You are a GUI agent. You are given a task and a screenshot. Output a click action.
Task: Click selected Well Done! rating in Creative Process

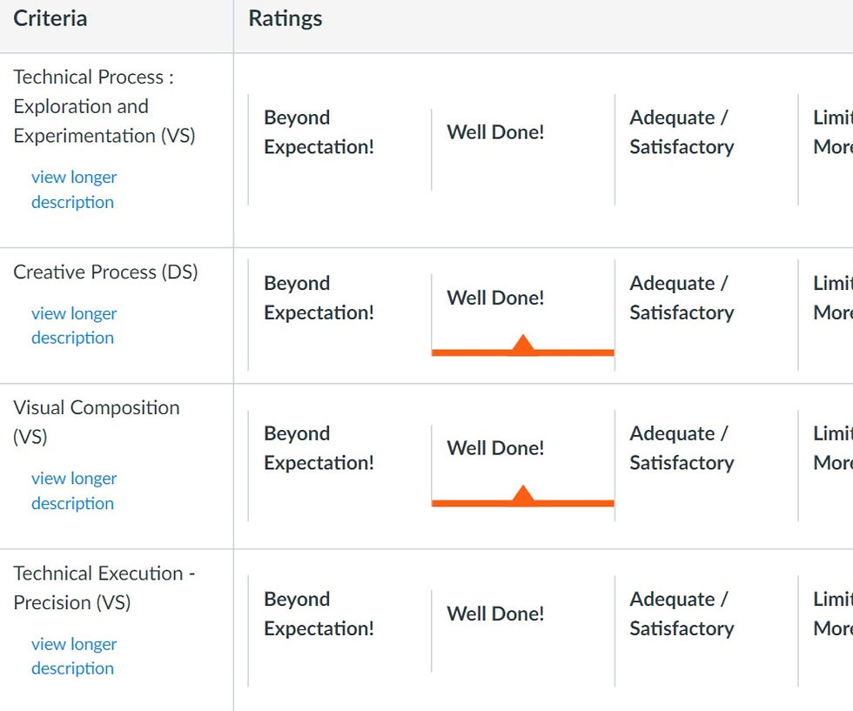[x=495, y=298]
